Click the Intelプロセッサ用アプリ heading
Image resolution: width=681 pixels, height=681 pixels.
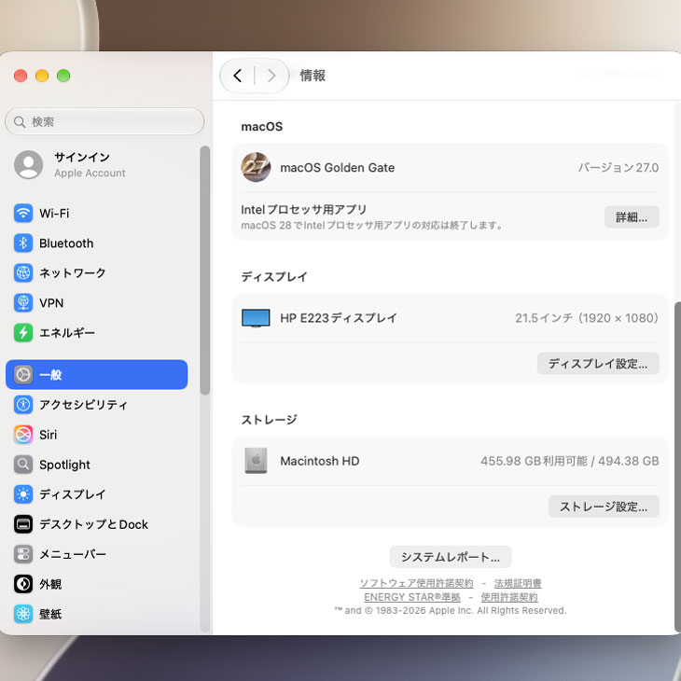tap(303, 210)
